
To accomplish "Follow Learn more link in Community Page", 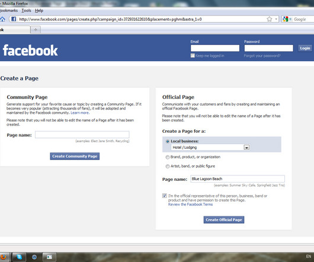I will pyautogui.click(x=80, y=113).
